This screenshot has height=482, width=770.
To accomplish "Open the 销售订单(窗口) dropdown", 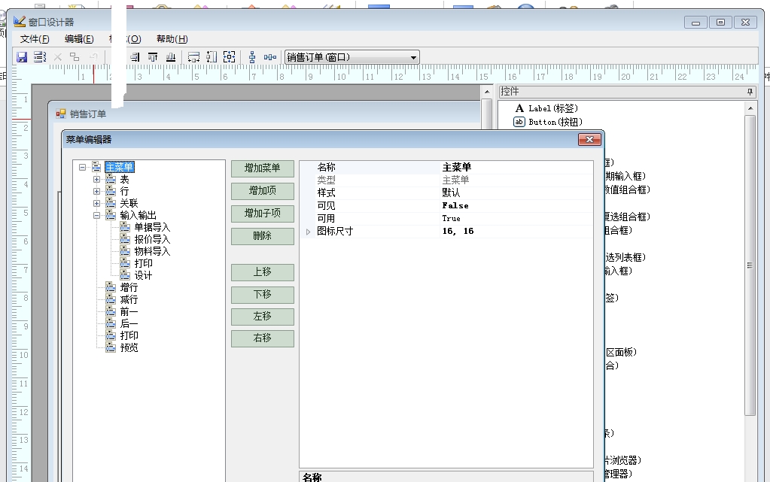I will (x=413, y=57).
